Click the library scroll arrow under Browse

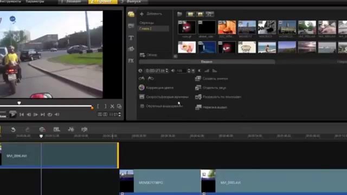pyautogui.click(x=175, y=56)
